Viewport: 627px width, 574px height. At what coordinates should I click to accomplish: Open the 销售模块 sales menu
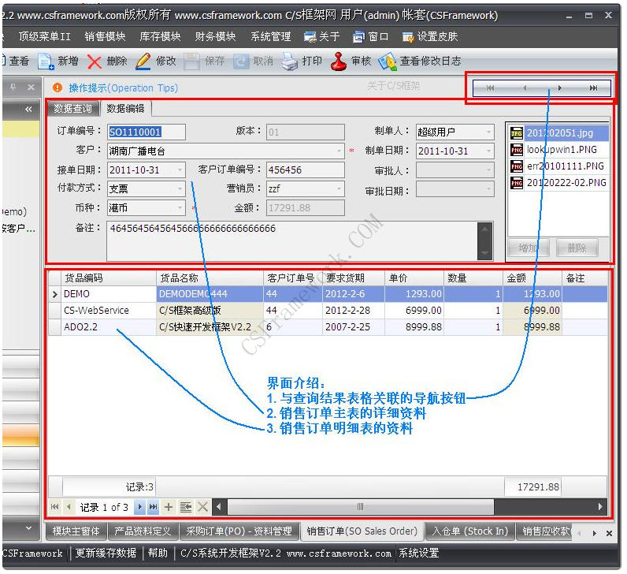pos(106,37)
